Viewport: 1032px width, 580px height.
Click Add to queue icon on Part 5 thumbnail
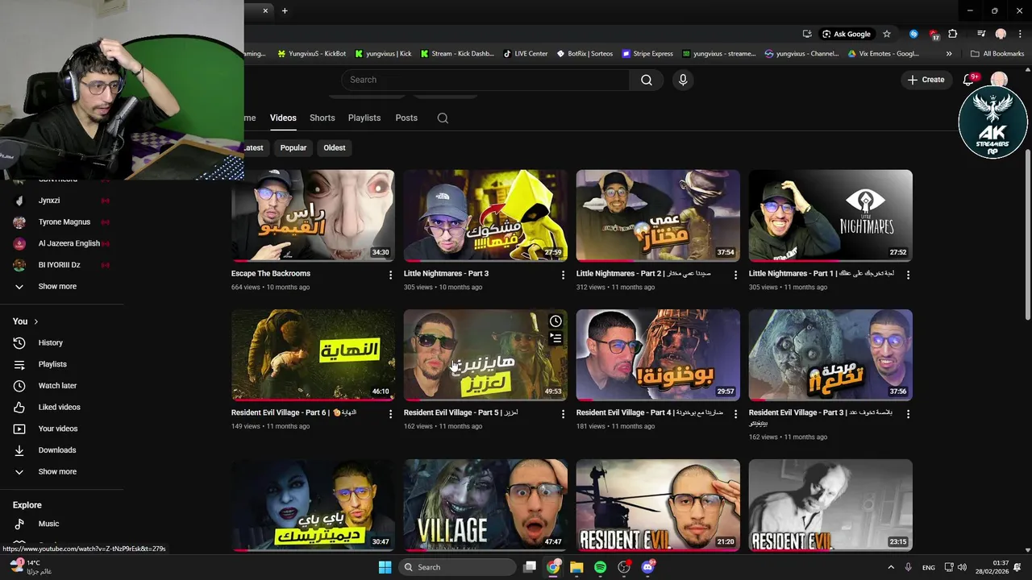click(x=556, y=339)
